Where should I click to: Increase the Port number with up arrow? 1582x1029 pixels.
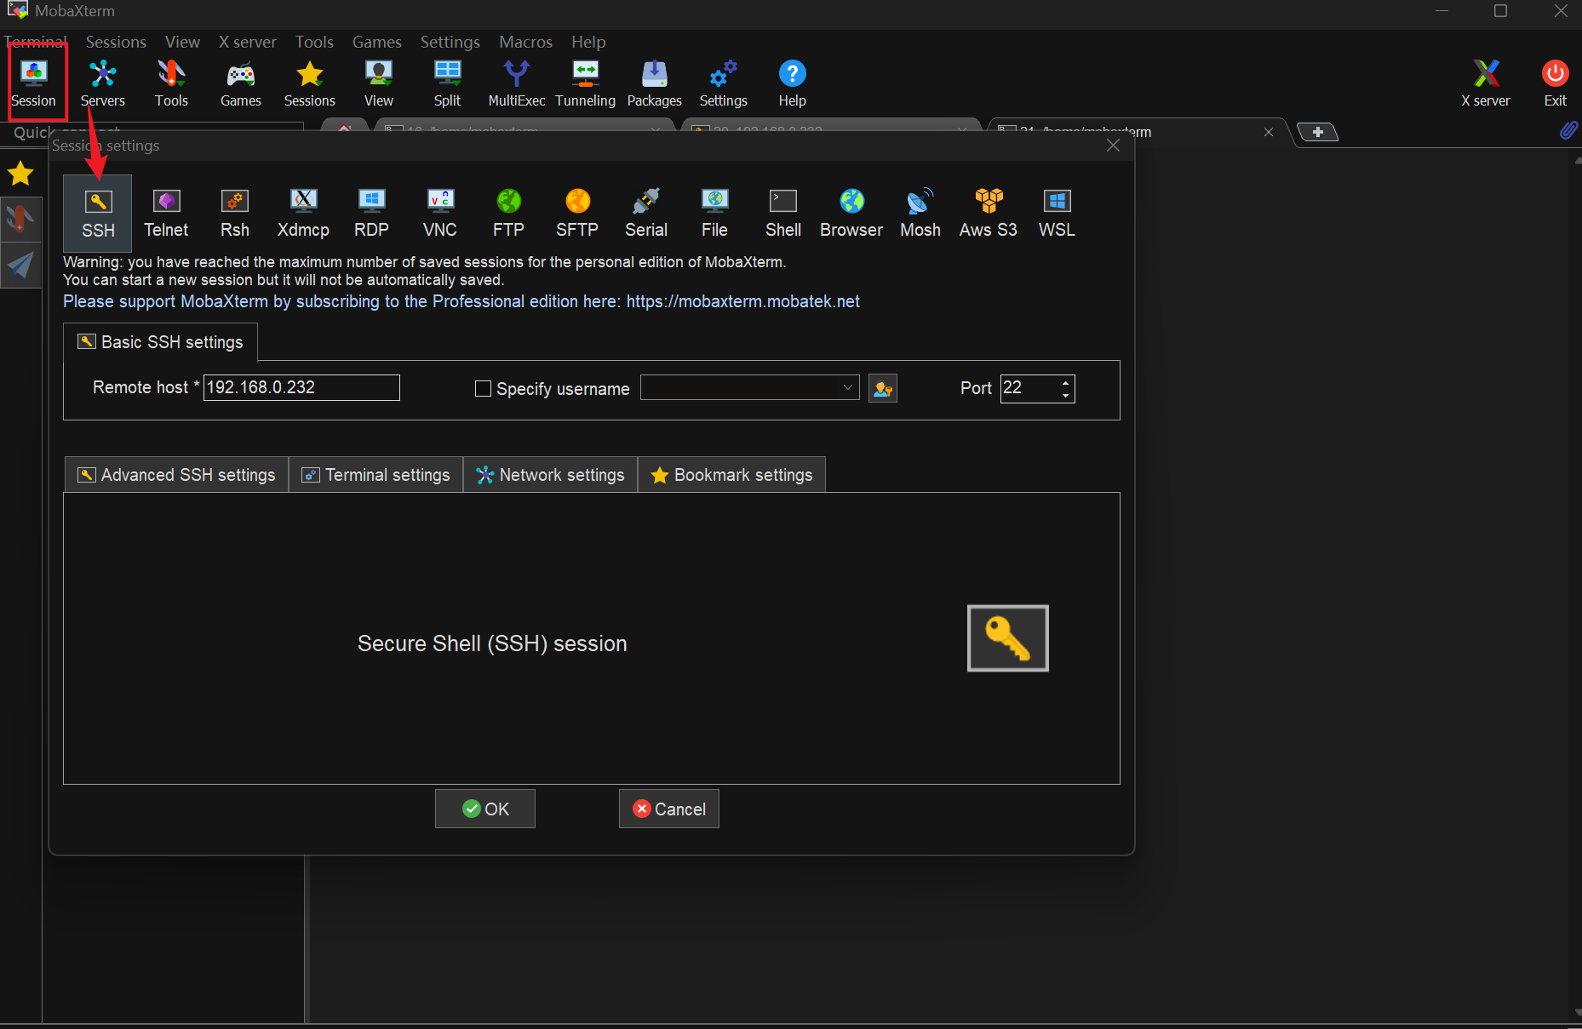1065,382
